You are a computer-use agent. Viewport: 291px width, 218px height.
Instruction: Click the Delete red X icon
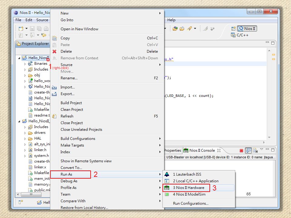coord(54,51)
